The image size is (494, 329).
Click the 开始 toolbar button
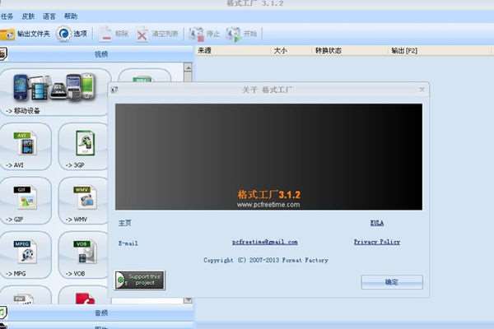(241, 34)
